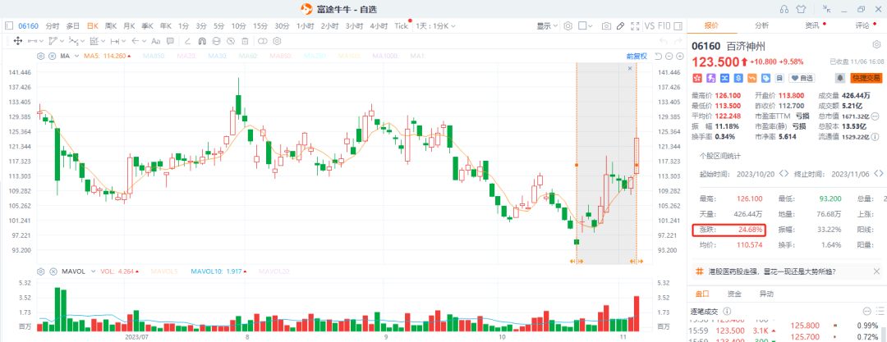Click the 前复权 adjustment link
Image resolution: width=887 pixels, height=342 pixels.
[637, 56]
